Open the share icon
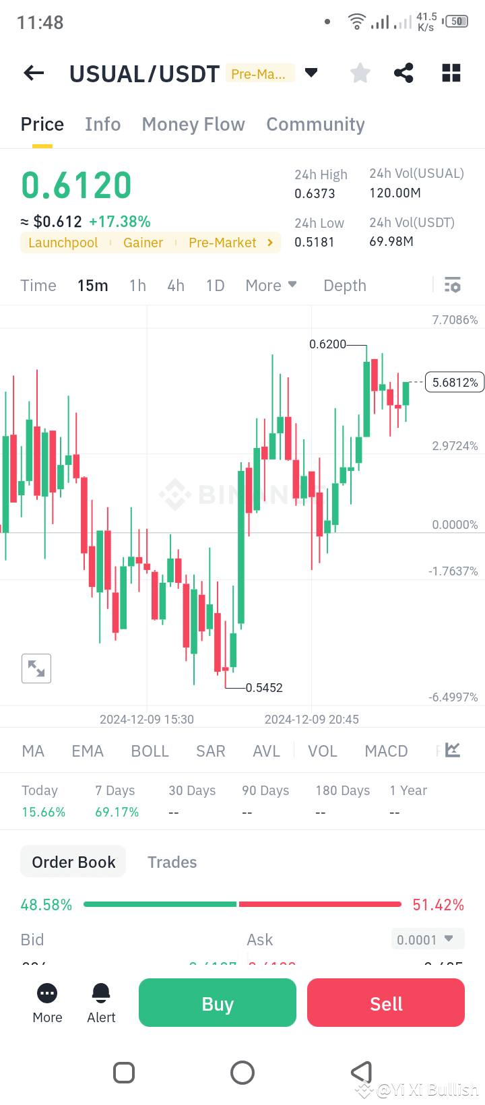Screen dimensions: 485x1105 click(403, 73)
